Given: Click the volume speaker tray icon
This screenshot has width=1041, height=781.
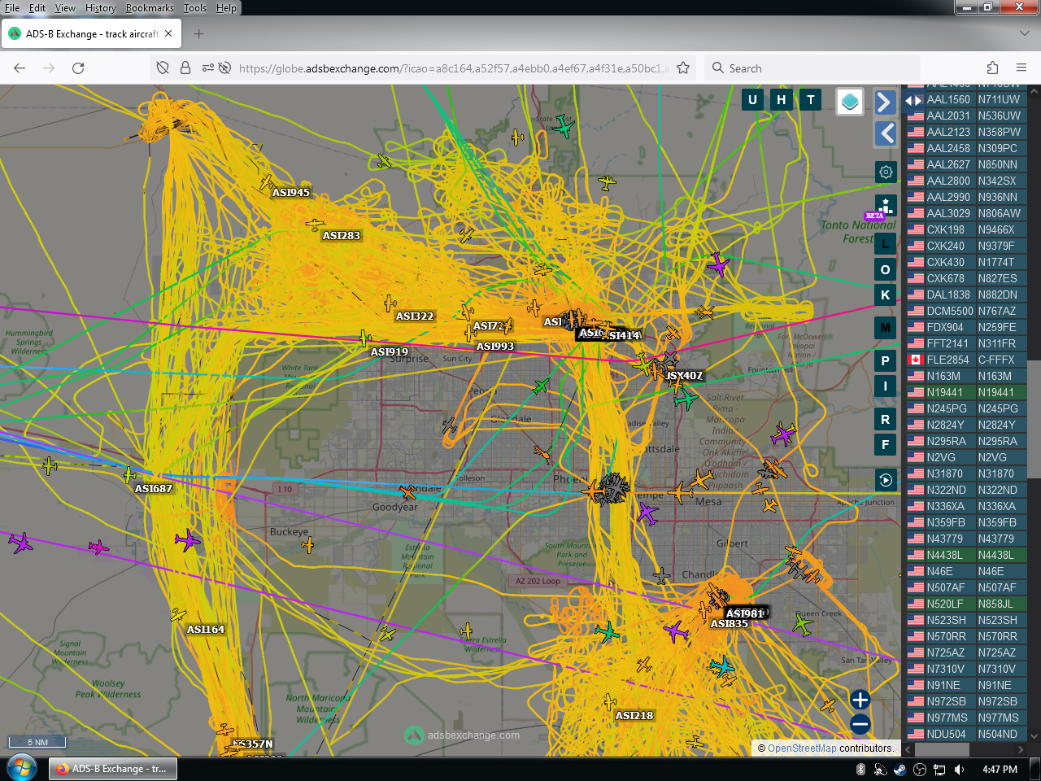Looking at the screenshot, I should pos(959,770).
